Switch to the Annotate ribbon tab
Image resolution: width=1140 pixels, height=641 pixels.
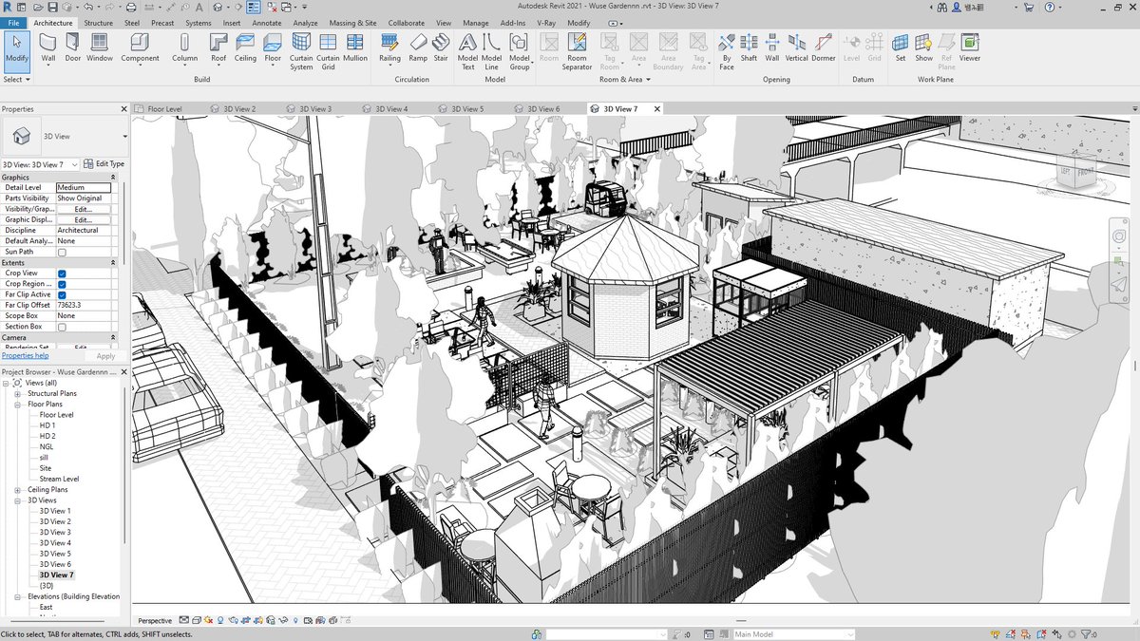click(267, 23)
